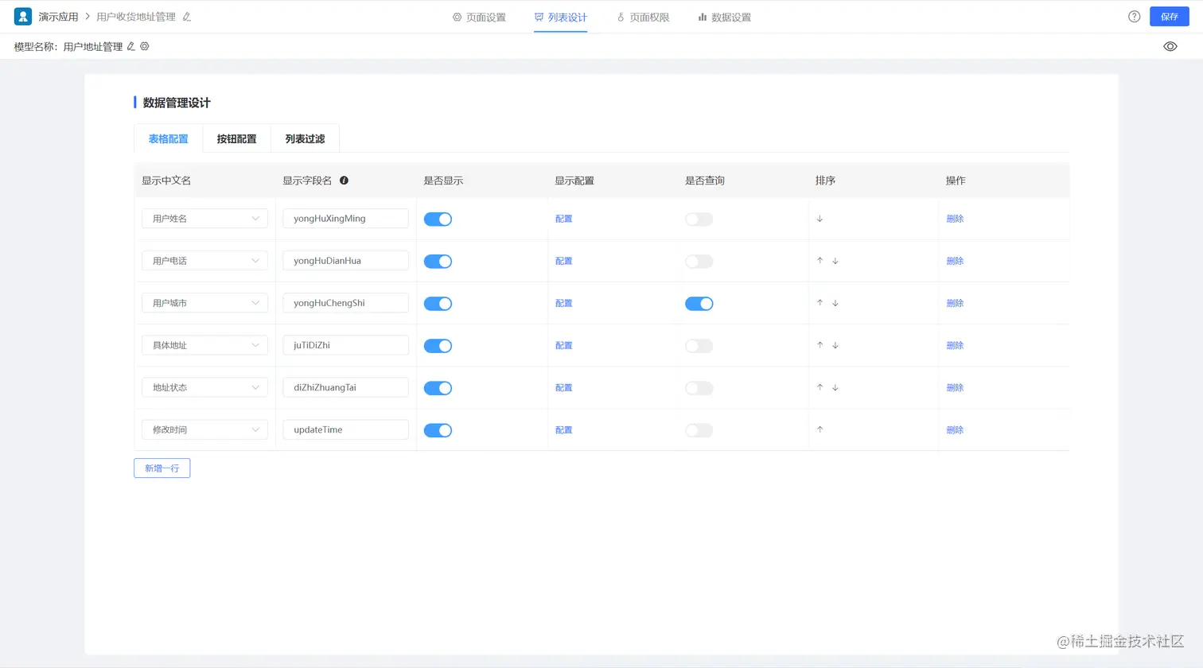
Task: Click the 演示应用 breadcrumb
Action: [x=59, y=17]
